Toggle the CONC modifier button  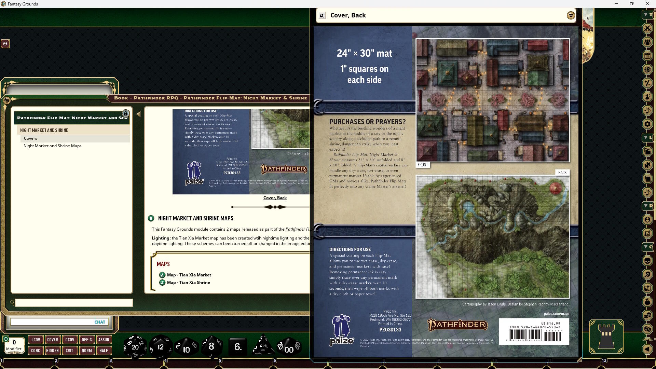(36, 351)
